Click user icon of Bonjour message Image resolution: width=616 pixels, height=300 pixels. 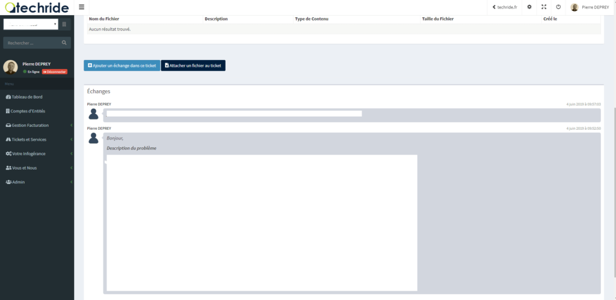94,138
